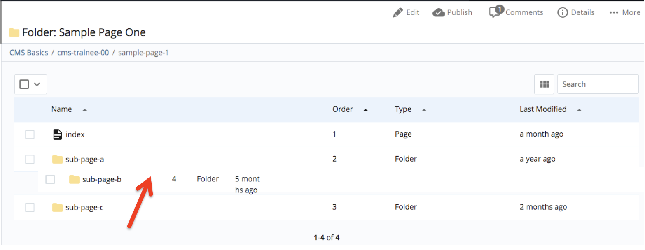The image size is (645, 250).
Task: Click the index page file icon
Action: pyautogui.click(x=58, y=134)
